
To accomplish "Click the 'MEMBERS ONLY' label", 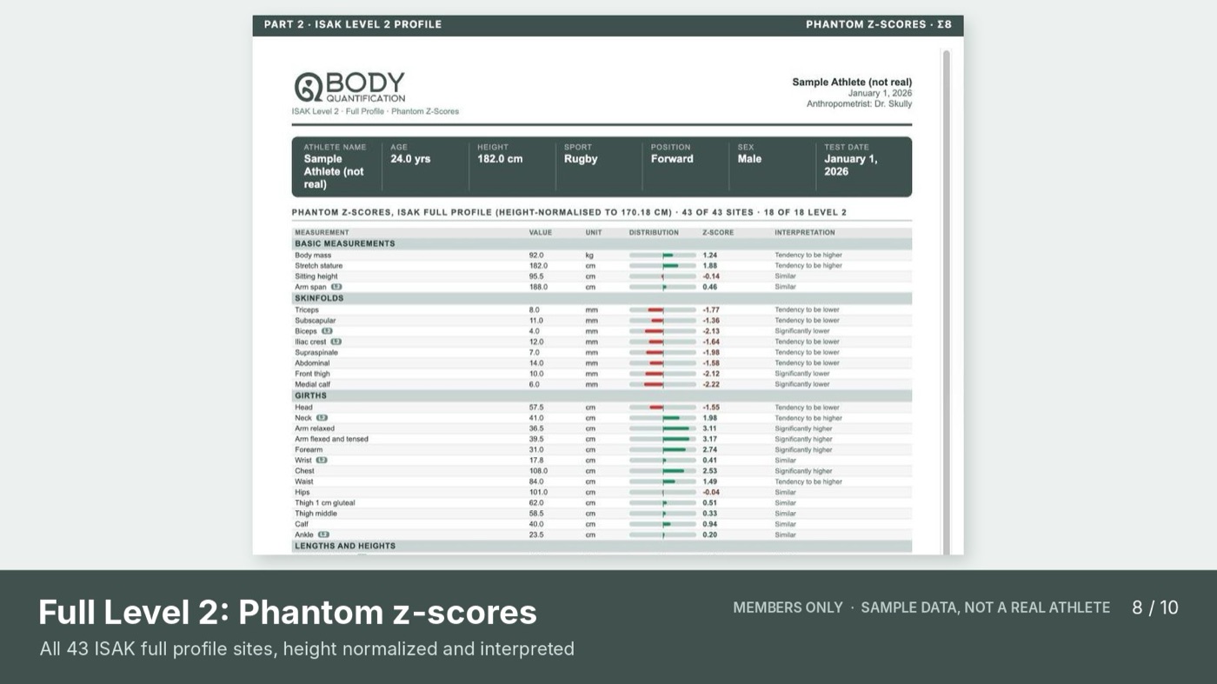I will click(x=788, y=608).
